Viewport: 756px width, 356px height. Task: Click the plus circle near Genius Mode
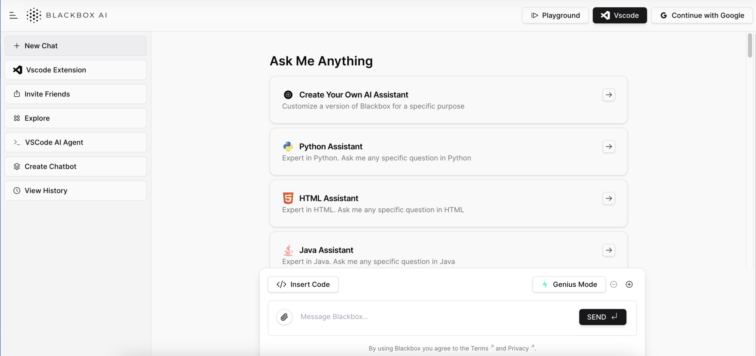click(629, 284)
